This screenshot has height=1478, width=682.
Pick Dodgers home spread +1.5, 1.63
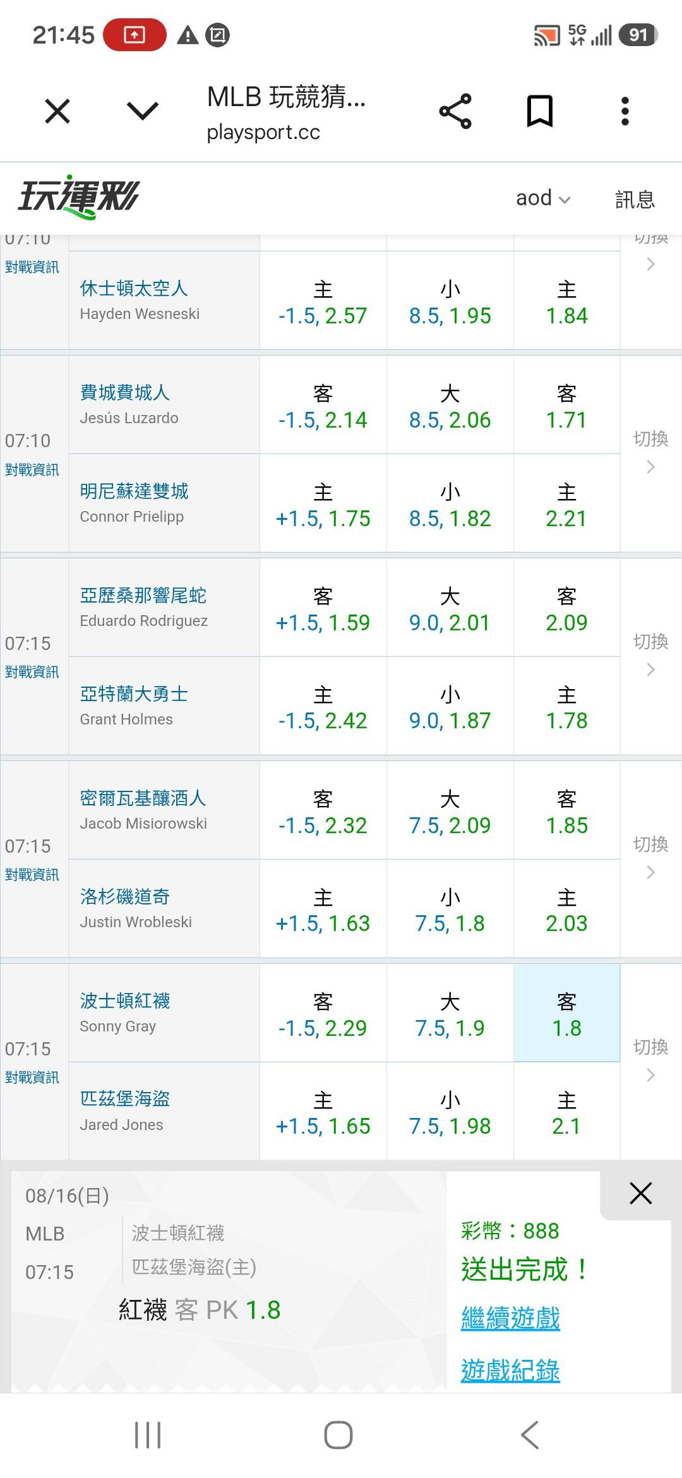tap(323, 909)
